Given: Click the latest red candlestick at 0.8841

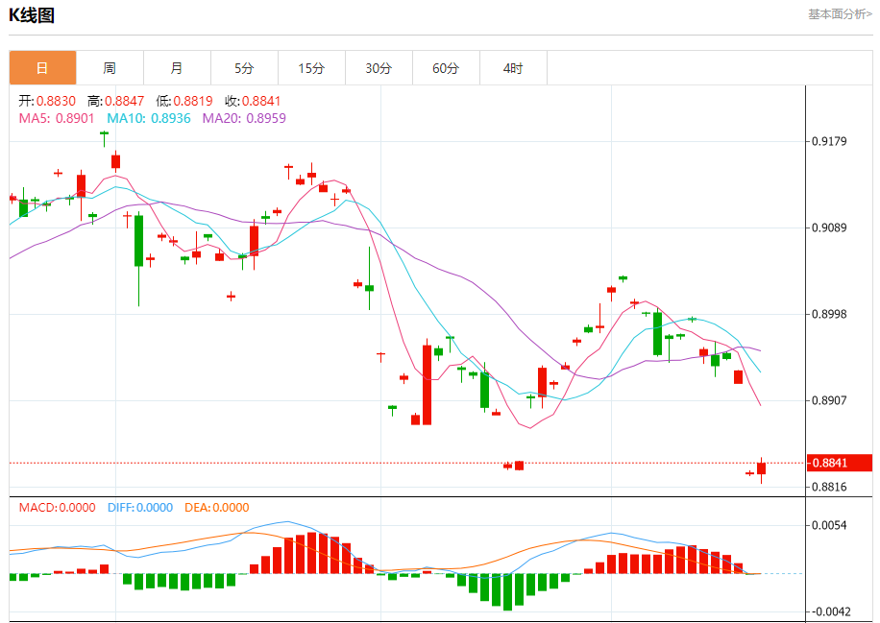Looking at the screenshot, I should (x=762, y=468).
